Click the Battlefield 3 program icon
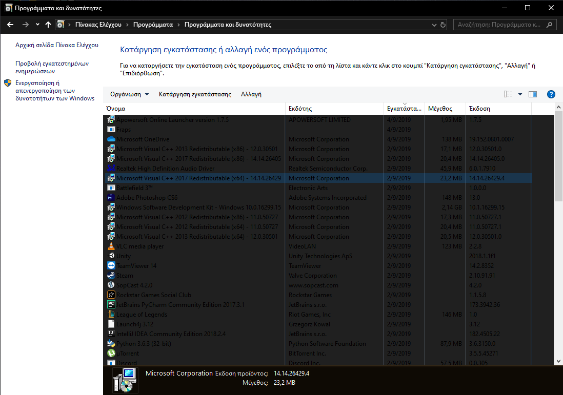This screenshot has width=563, height=395. click(x=111, y=188)
